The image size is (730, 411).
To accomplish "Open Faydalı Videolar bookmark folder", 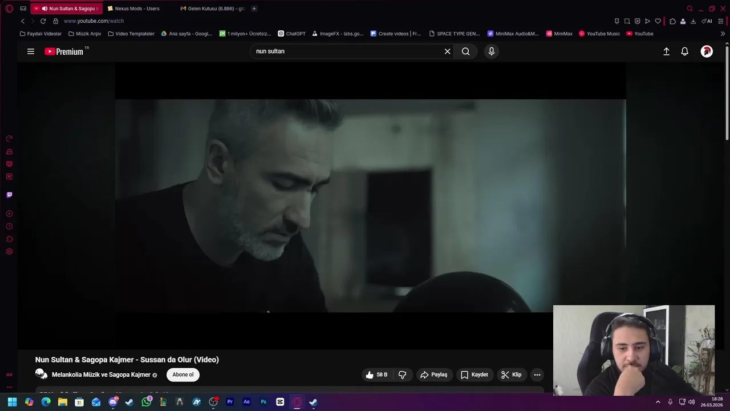I will [x=40, y=34].
